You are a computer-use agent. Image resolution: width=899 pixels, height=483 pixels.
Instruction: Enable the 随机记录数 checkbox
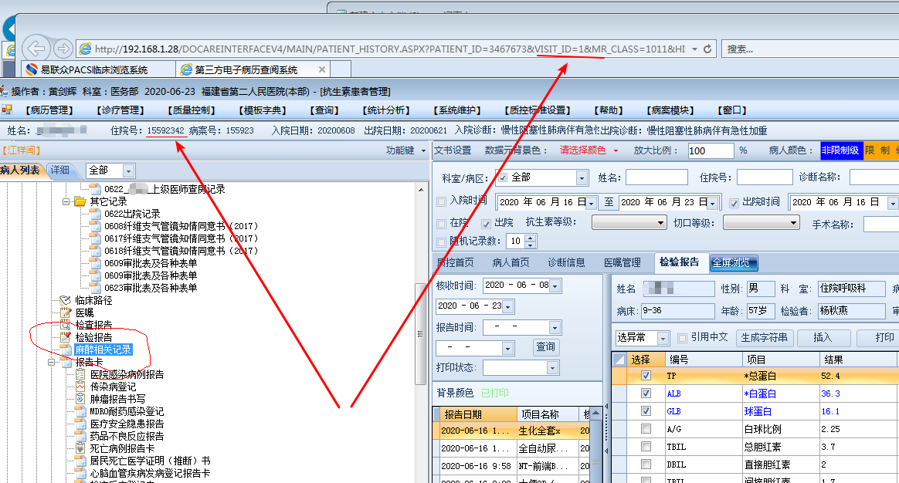click(x=441, y=241)
